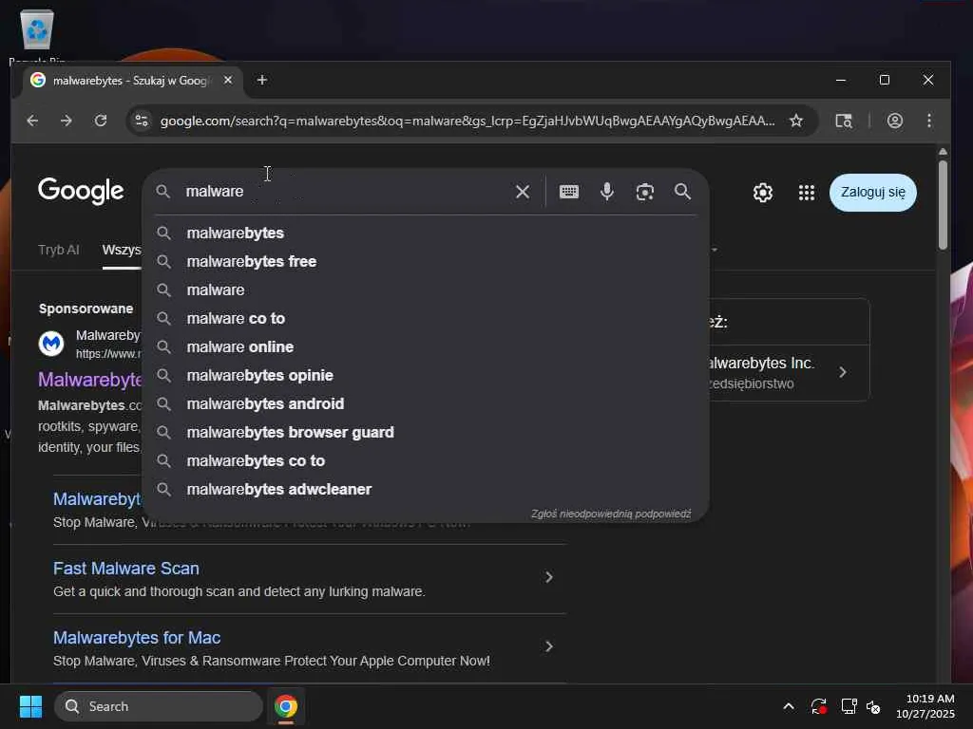This screenshot has height=729, width=973.
Task: Open the Malwarebytes for Mac link
Action: (x=137, y=638)
